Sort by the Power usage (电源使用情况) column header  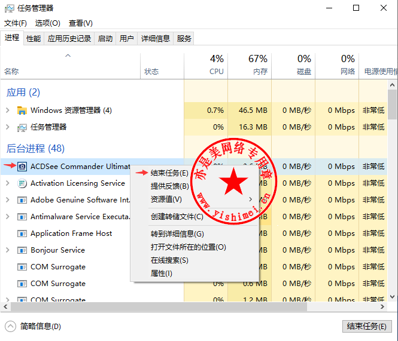pyautogui.click(x=378, y=66)
